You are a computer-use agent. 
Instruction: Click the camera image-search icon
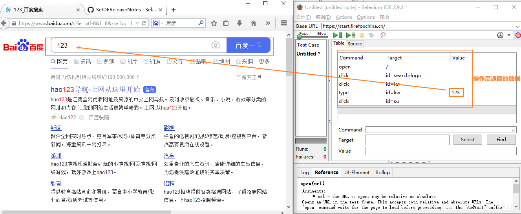click(216, 45)
